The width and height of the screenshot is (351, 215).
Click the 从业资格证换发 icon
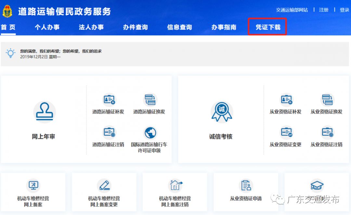(327, 100)
